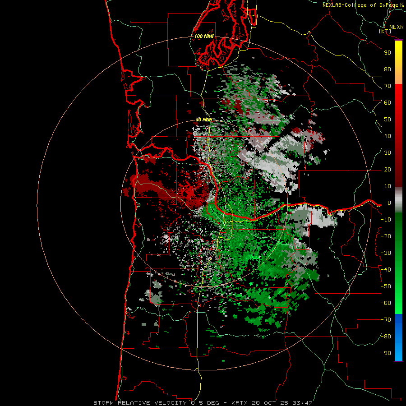Image resolution: width=406 pixels, height=406 pixels.
Task: Select the 0 value on velocity scale
Action: pos(389,203)
